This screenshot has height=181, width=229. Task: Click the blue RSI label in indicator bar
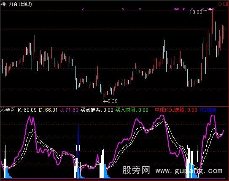207,110
